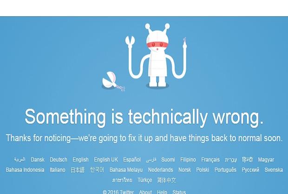Click the robot's detached claw hand
This screenshot has width=288, height=194.
point(113,81)
